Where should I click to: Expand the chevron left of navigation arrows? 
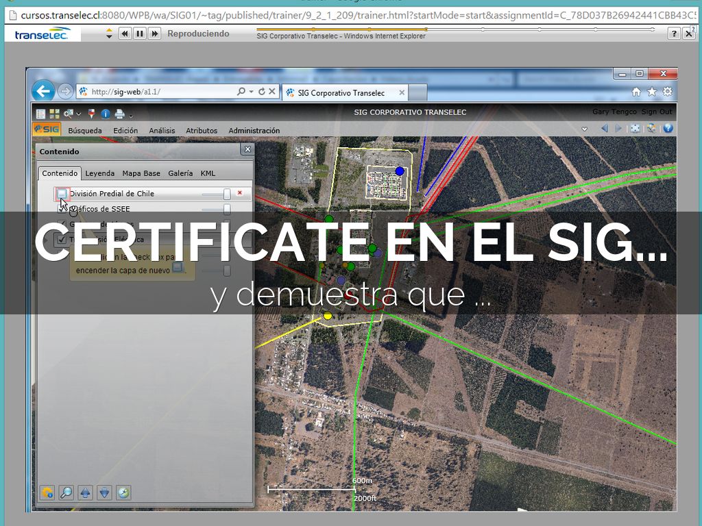click(x=584, y=129)
